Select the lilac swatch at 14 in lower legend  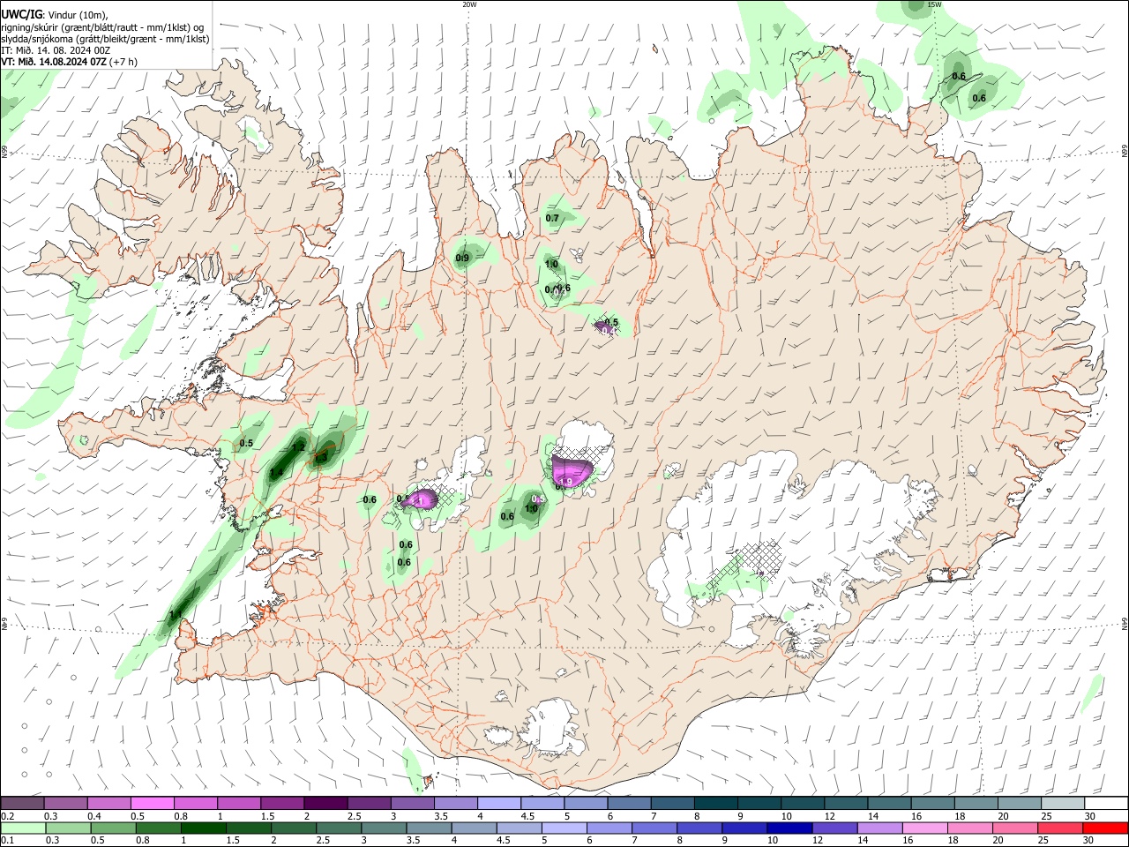(880, 828)
